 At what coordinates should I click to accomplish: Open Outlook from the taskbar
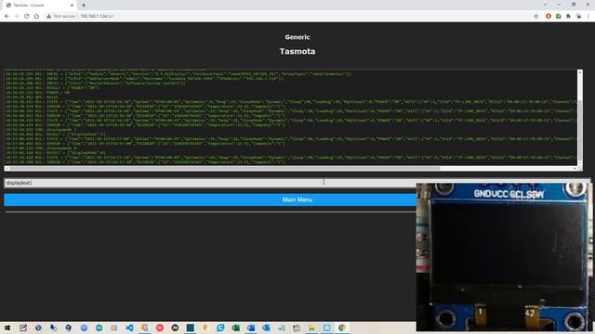point(266,328)
